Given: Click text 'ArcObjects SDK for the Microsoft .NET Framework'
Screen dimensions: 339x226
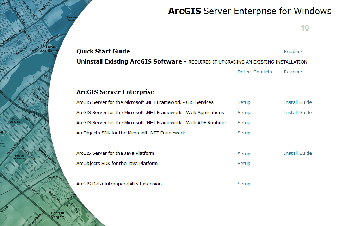Looking at the screenshot, I should pyautogui.click(x=131, y=133).
